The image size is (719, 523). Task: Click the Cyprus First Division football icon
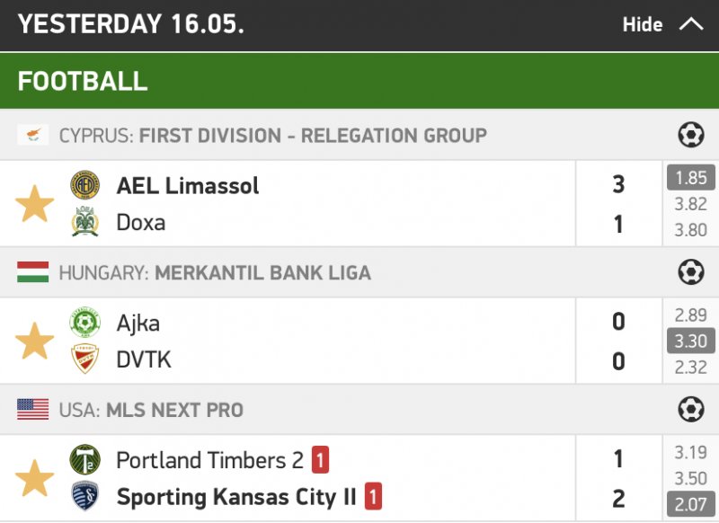click(690, 136)
